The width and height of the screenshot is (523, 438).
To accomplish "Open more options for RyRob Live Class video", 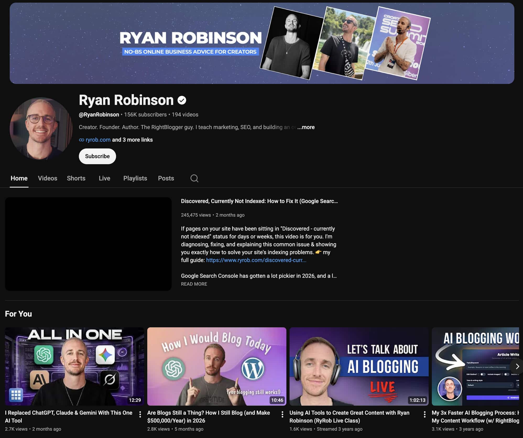I will click(x=424, y=414).
